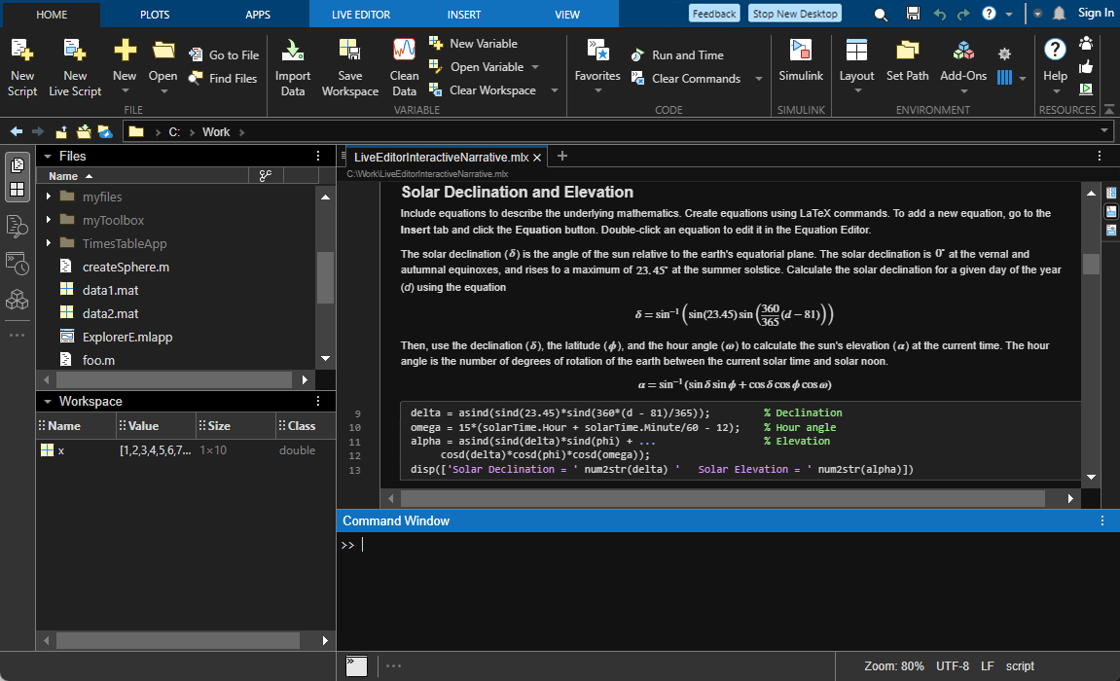Click the Stop New Desktop button

pos(794,13)
